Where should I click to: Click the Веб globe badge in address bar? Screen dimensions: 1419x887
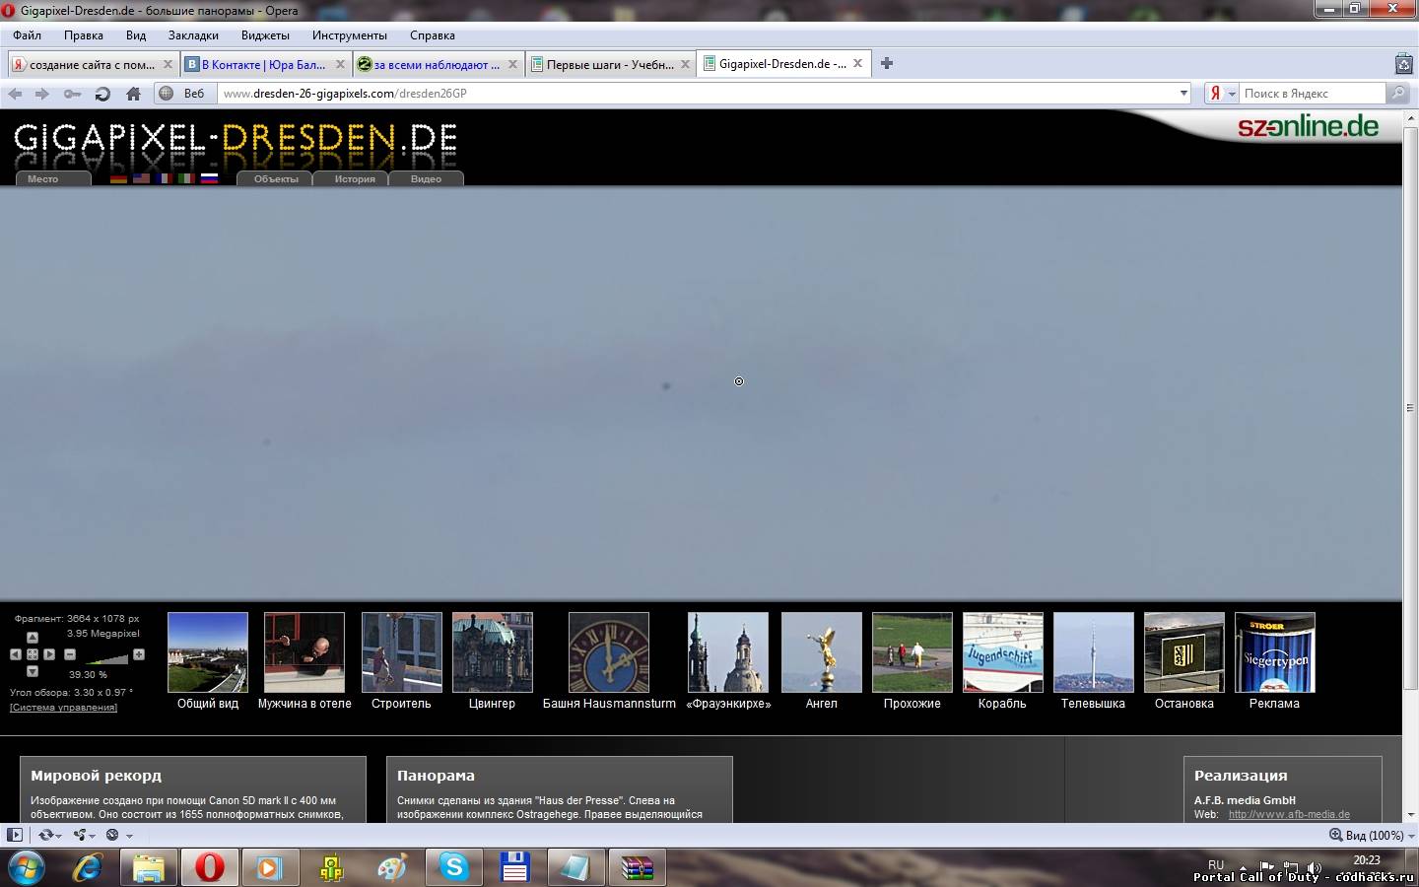pyautogui.click(x=183, y=94)
